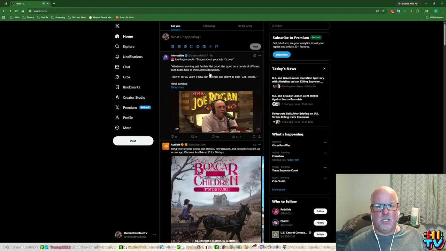Open the three-dot menu on the Audible ad

pyautogui.click(x=259, y=145)
